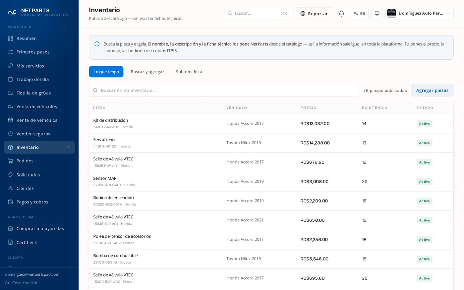Click the Primeros pasos checklist icon
Viewport: 464px width, 290px height.
pyautogui.click(x=11, y=52)
